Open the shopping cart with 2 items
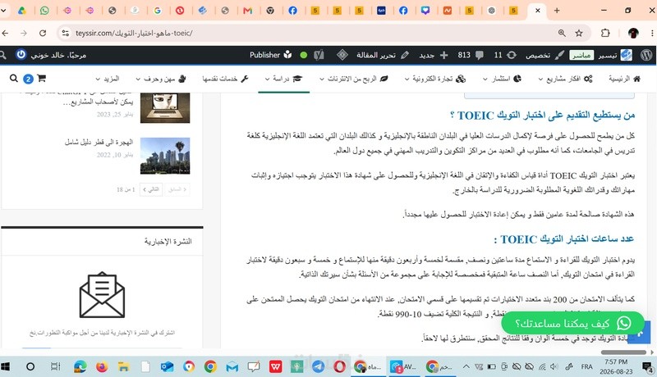 [41, 78]
